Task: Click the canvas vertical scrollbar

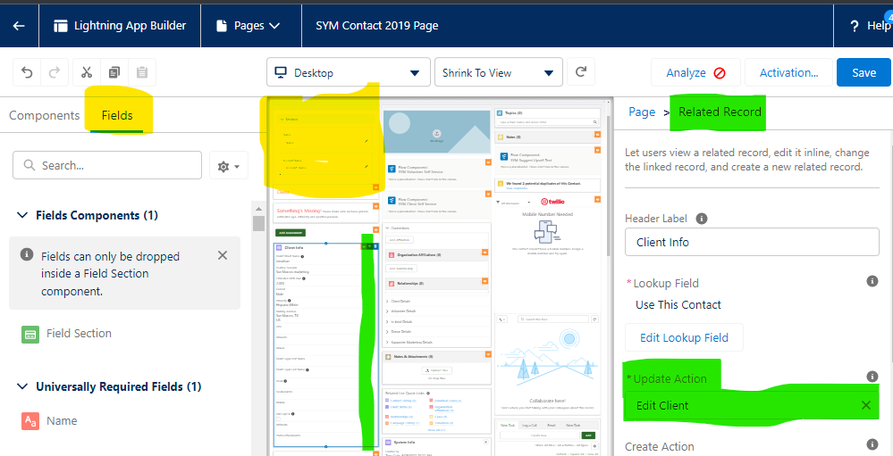Action: point(610,187)
